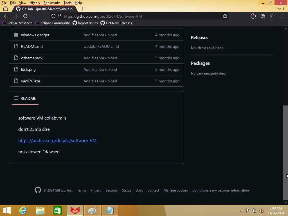Click the README tab heading
Image resolution: width=288 pixels, height=216 pixels.
28,98
